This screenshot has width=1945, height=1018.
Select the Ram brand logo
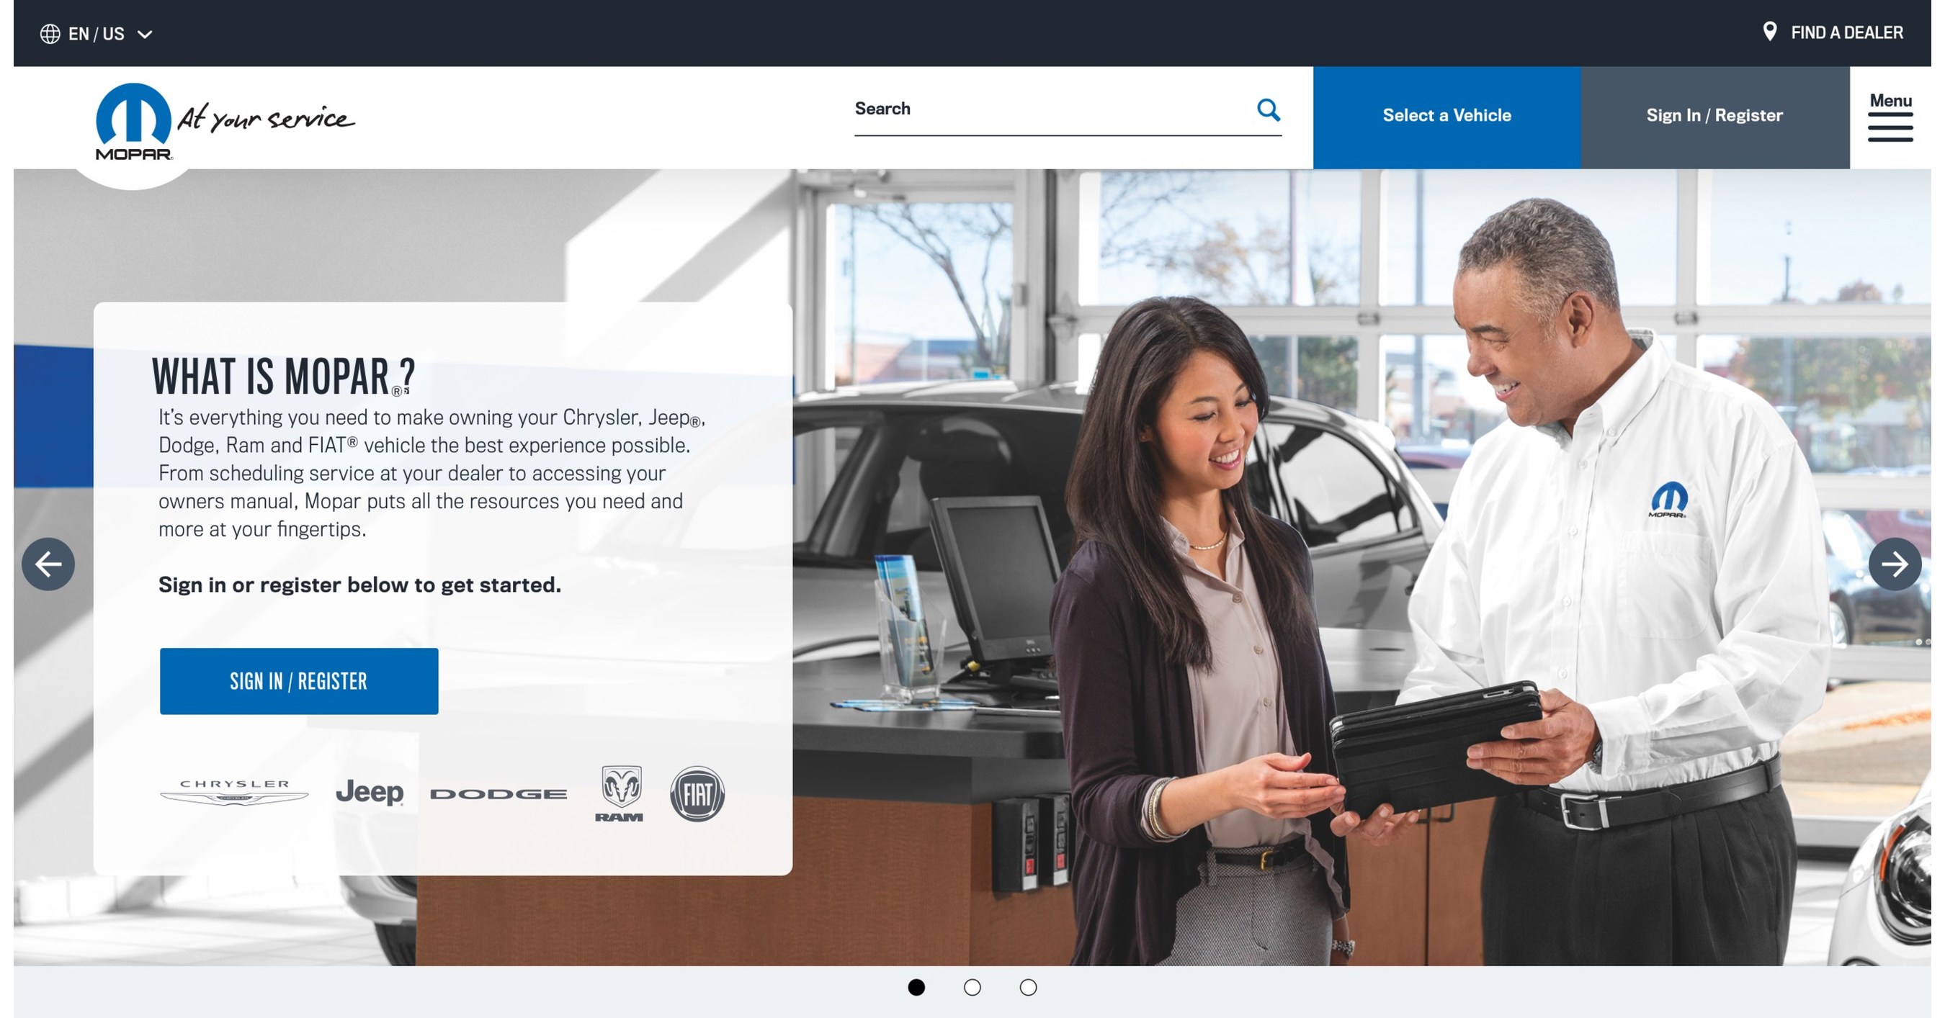click(x=619, y=795)
